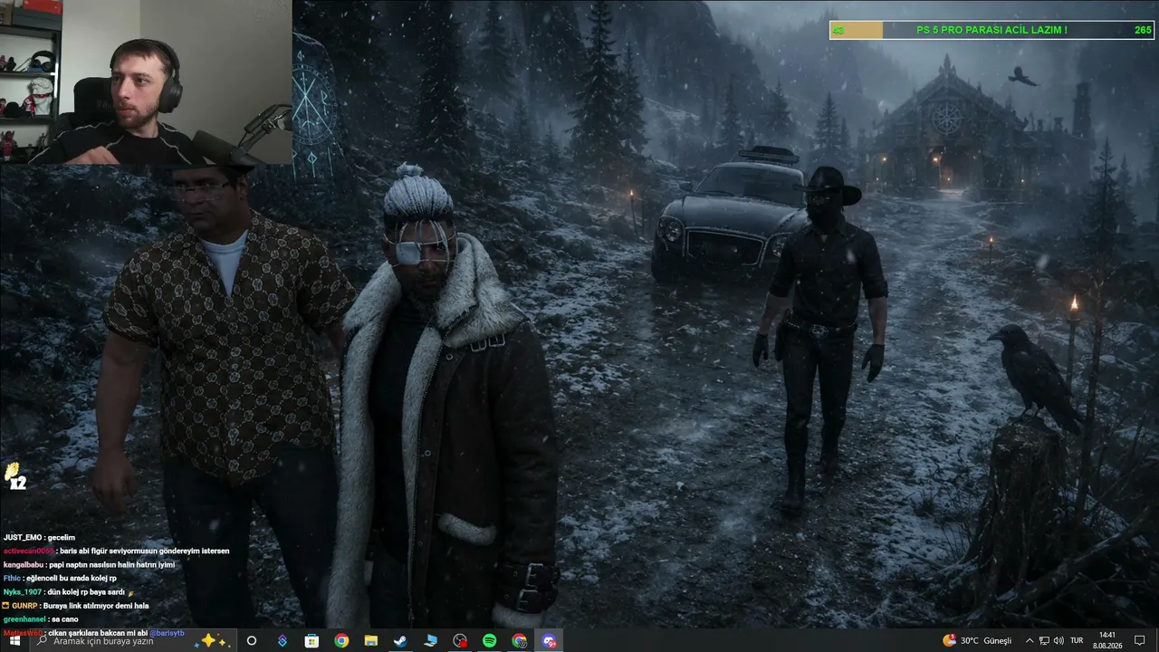Click the streamer webcam overlay
Screen dimensions: 1159x652
146,82
